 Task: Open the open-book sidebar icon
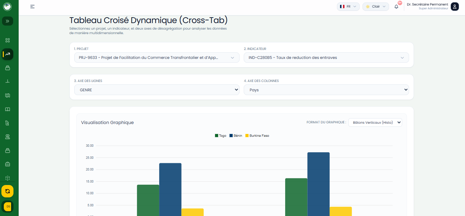(8, 109)
